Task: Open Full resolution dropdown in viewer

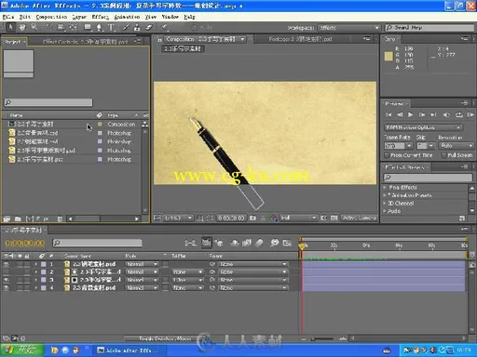Action: [x=298, y=218]
